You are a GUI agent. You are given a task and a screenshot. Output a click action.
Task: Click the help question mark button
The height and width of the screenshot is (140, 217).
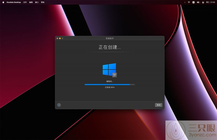tap(59, 105)
